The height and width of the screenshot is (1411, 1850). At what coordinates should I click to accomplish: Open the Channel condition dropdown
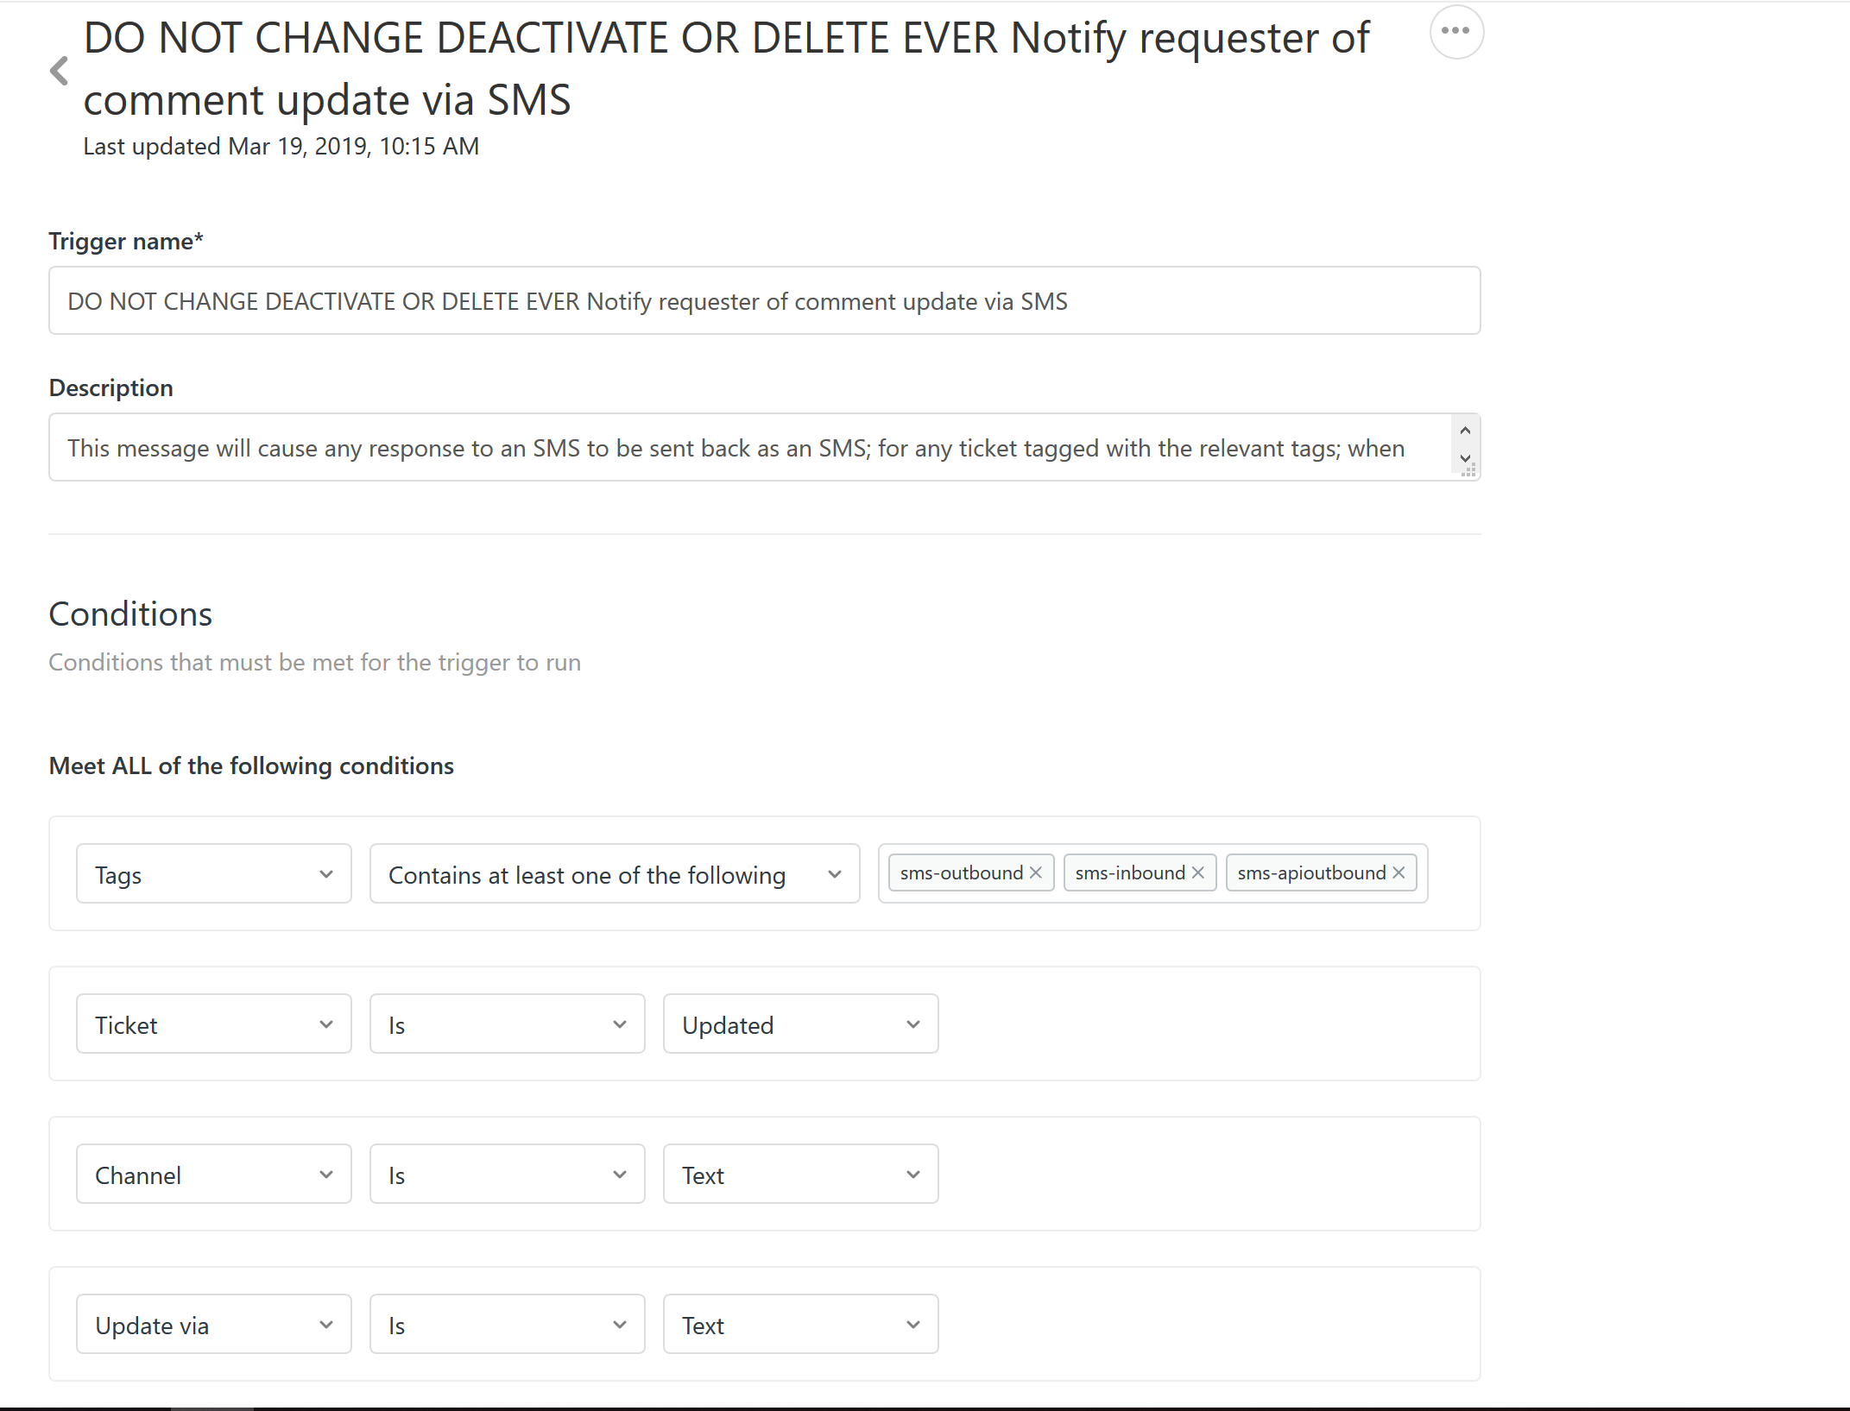213,1175
